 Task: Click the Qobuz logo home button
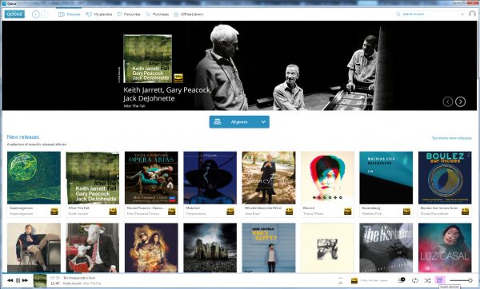pyautogui.click(x=14, y=14)
